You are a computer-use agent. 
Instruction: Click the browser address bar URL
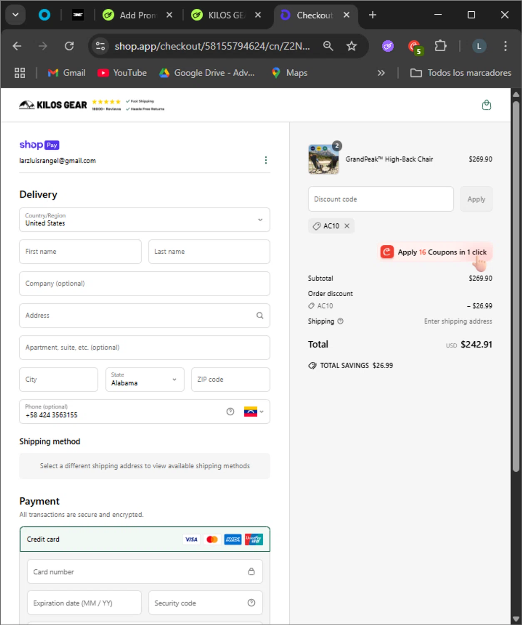pyautogui.click(x=212, y=46)
